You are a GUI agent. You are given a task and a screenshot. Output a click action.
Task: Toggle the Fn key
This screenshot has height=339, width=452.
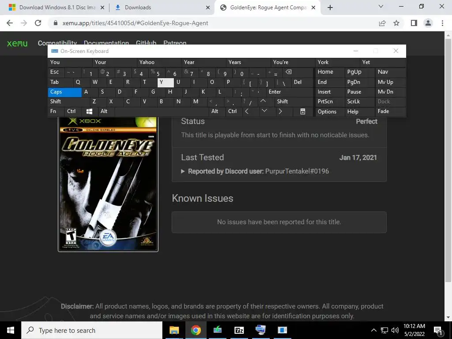(x=56, y=111)
